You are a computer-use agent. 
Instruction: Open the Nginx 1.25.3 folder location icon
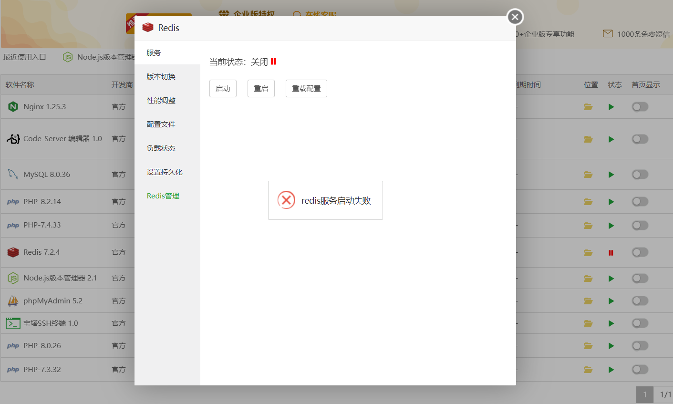588,107
